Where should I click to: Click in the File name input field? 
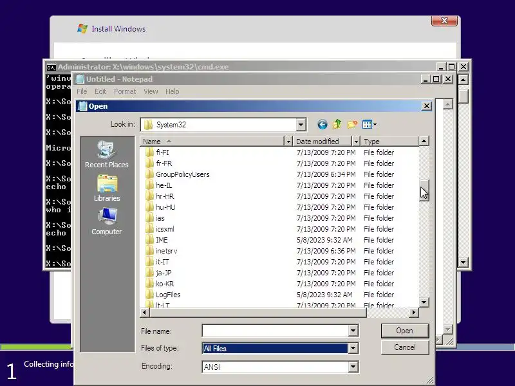[x=276, y=331]
